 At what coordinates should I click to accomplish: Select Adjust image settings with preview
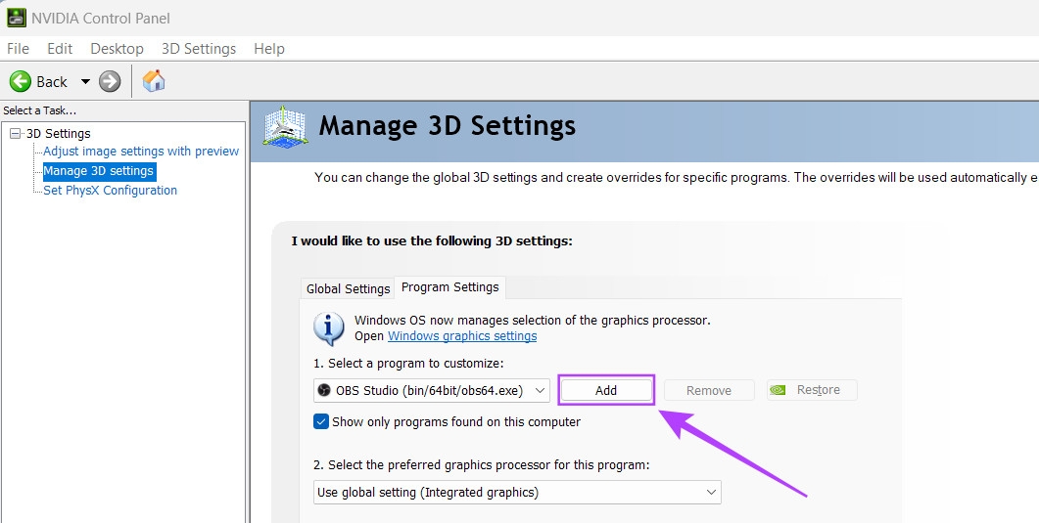(141, 152)
